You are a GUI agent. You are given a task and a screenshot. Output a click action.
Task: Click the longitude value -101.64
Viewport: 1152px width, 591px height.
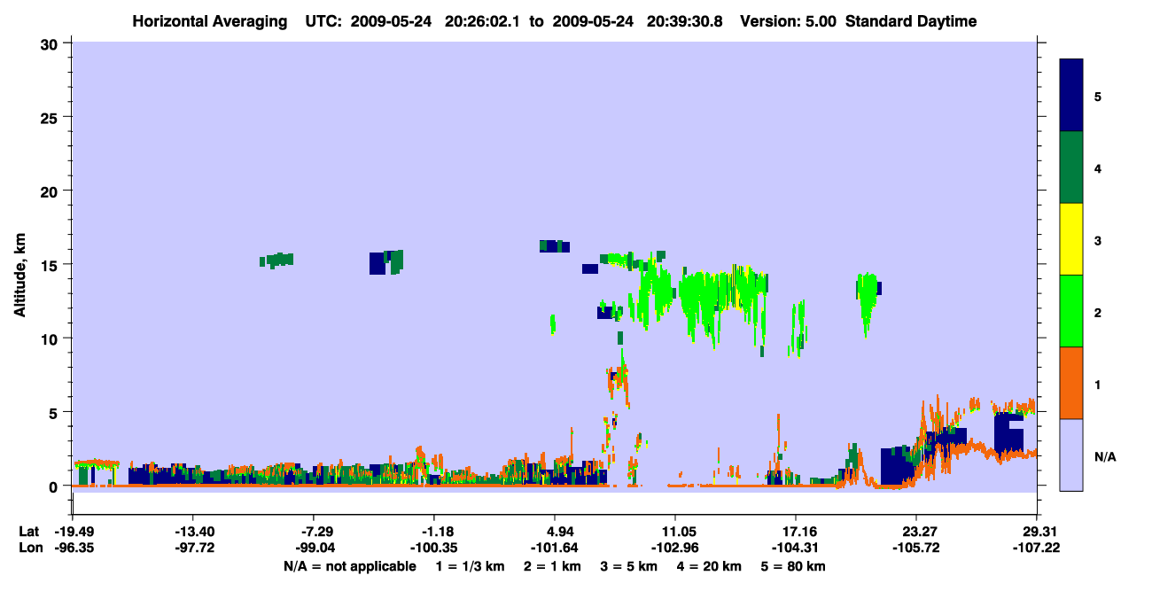click(555, 548)
